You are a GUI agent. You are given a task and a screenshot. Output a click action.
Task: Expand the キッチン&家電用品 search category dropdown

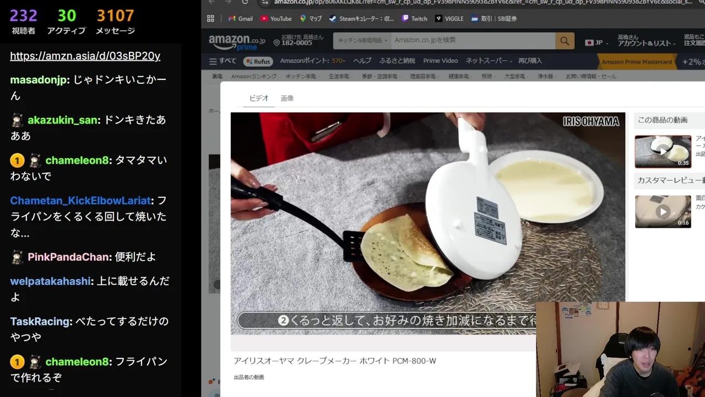[362, 41]
